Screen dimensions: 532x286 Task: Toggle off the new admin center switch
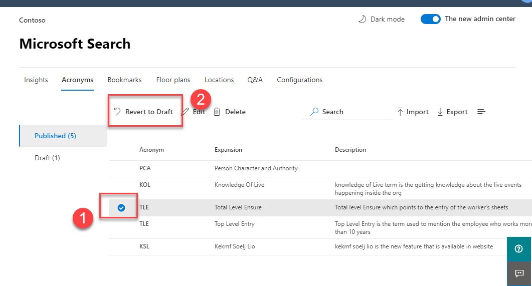[x=430, y=19]
